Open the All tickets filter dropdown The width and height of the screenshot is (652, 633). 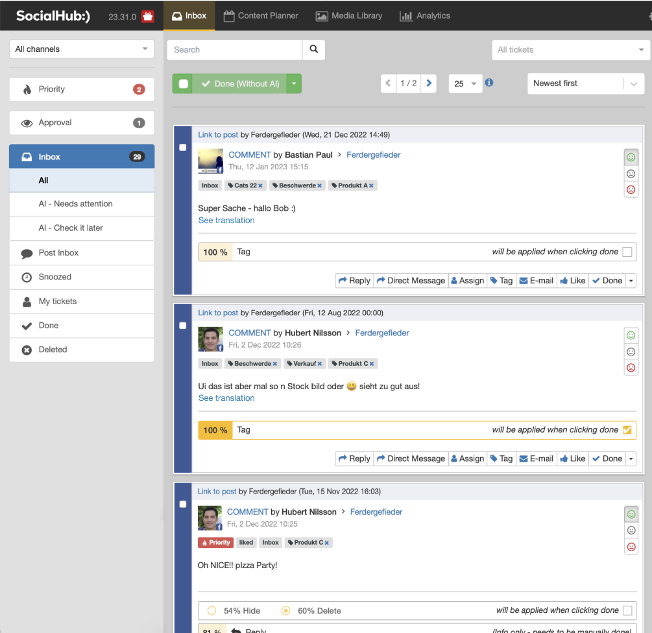click(570, 50)
